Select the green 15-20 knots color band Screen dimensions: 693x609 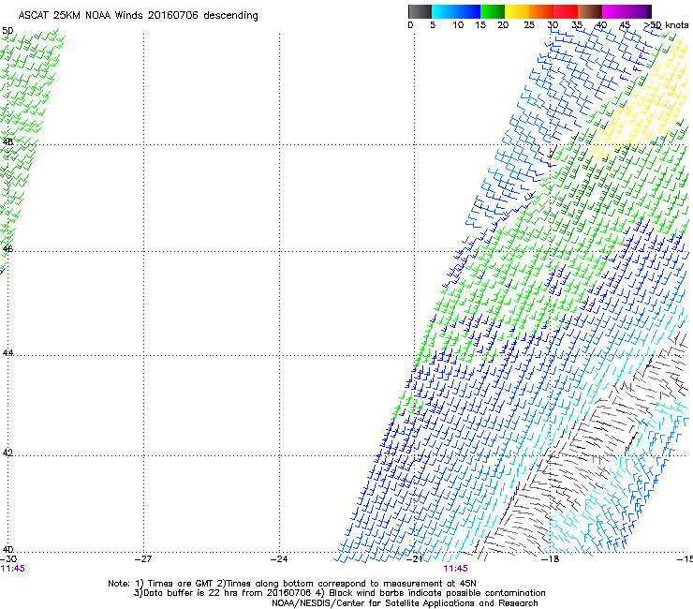[493, 11]
